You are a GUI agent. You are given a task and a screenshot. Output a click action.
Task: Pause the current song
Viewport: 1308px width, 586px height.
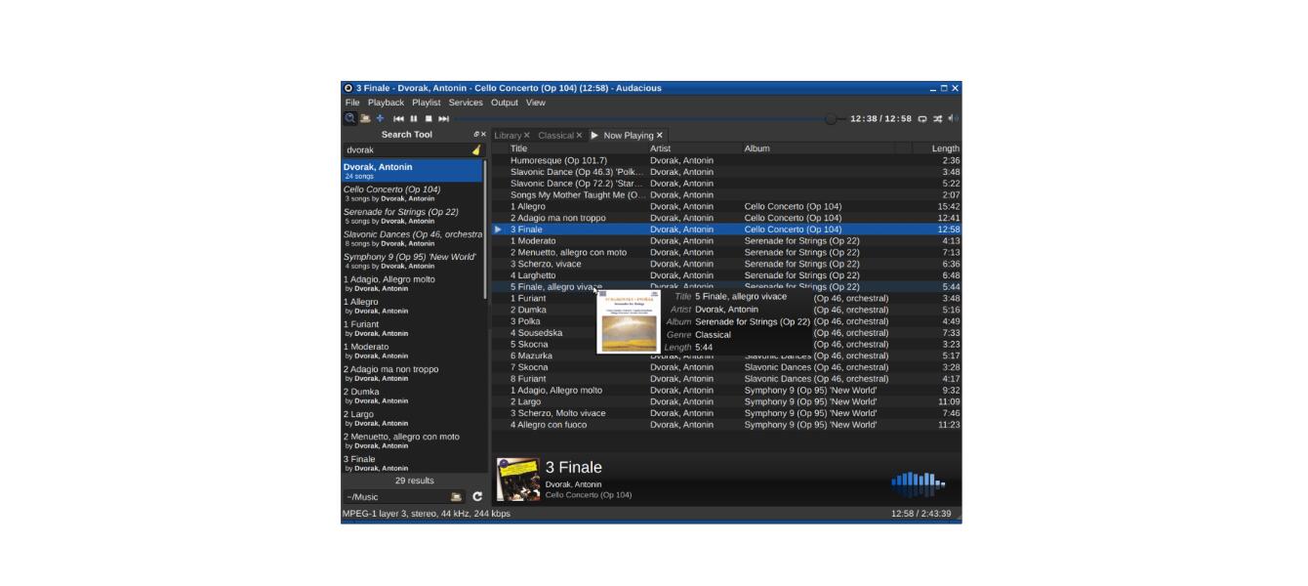(x=413, y=119)
